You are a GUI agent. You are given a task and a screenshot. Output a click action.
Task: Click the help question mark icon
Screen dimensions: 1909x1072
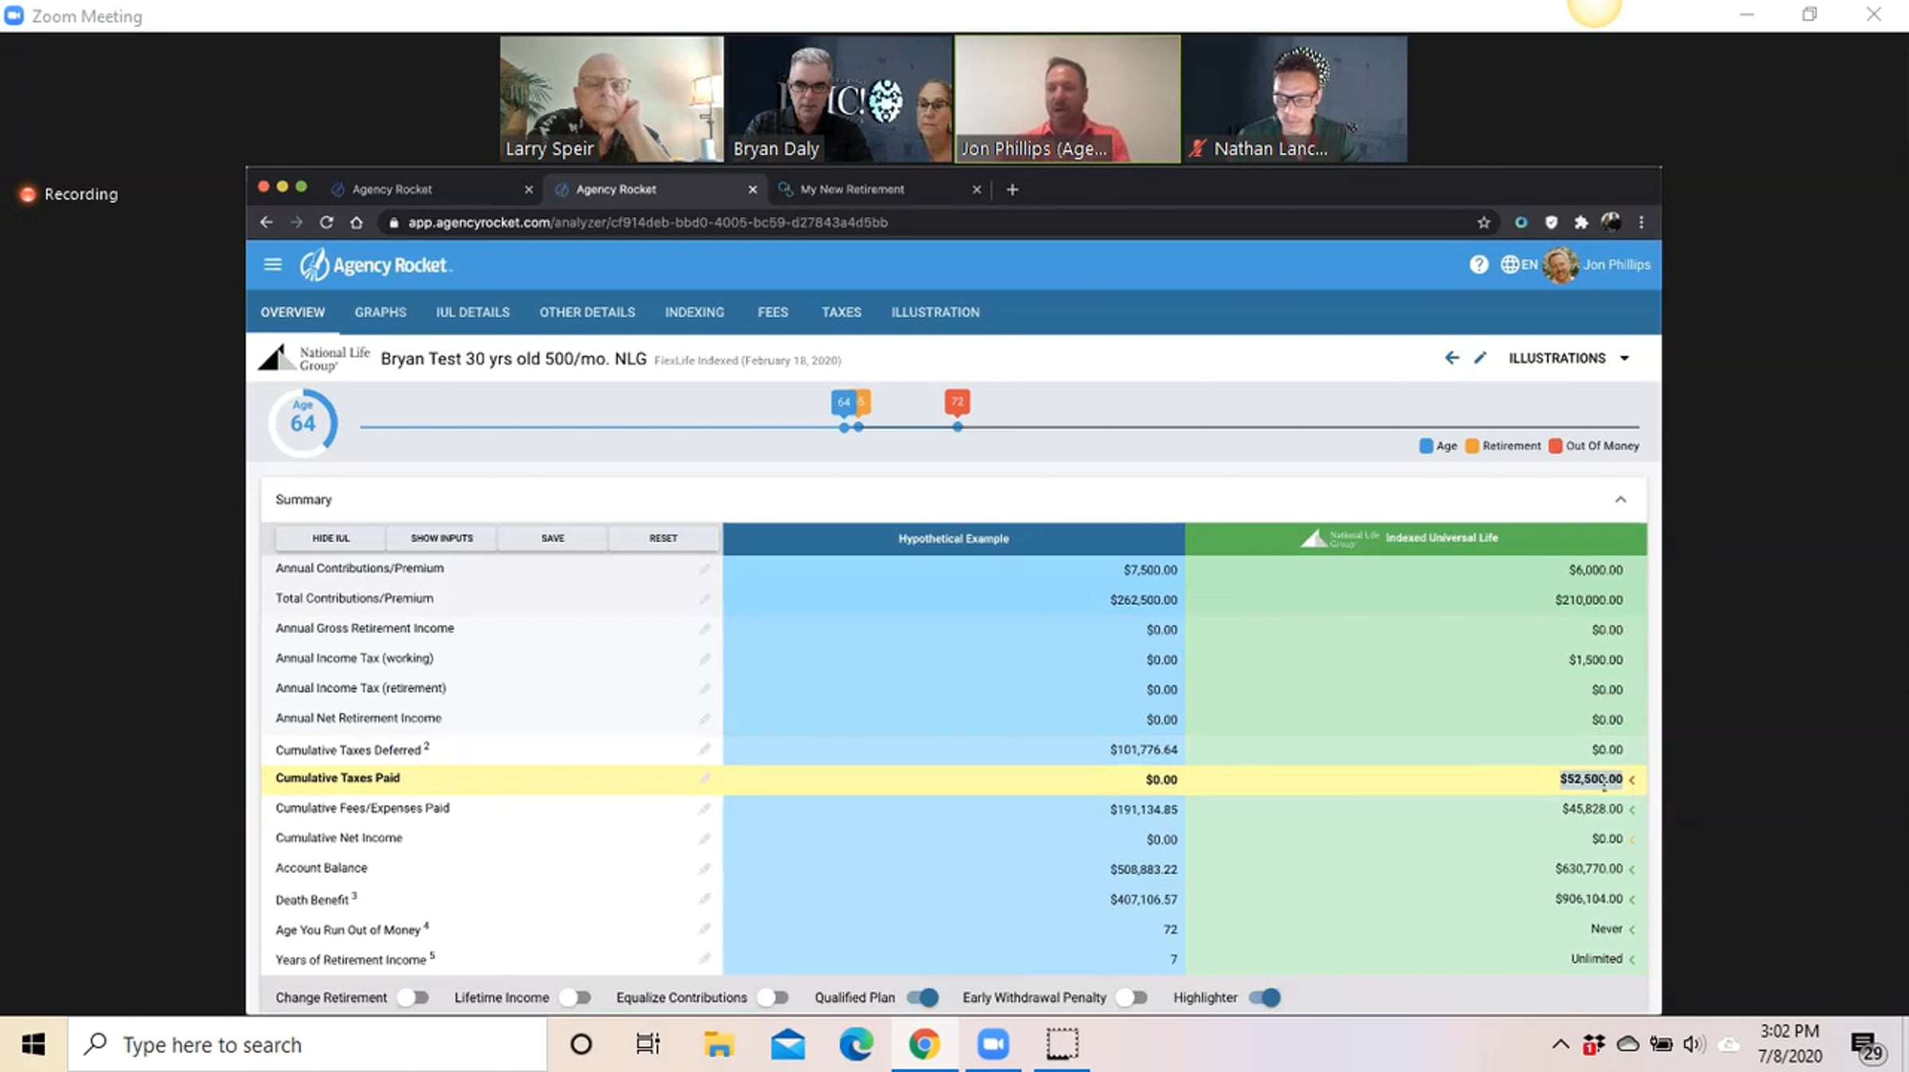(1479, 265)
